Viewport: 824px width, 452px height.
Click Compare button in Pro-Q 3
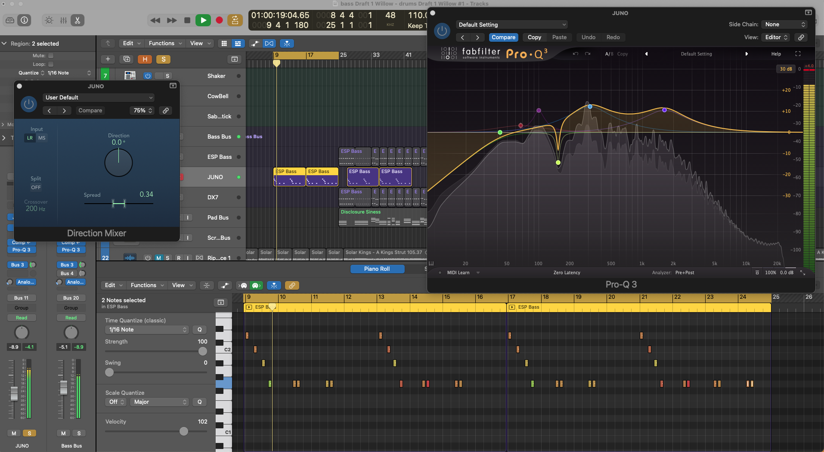coord(504,37)
